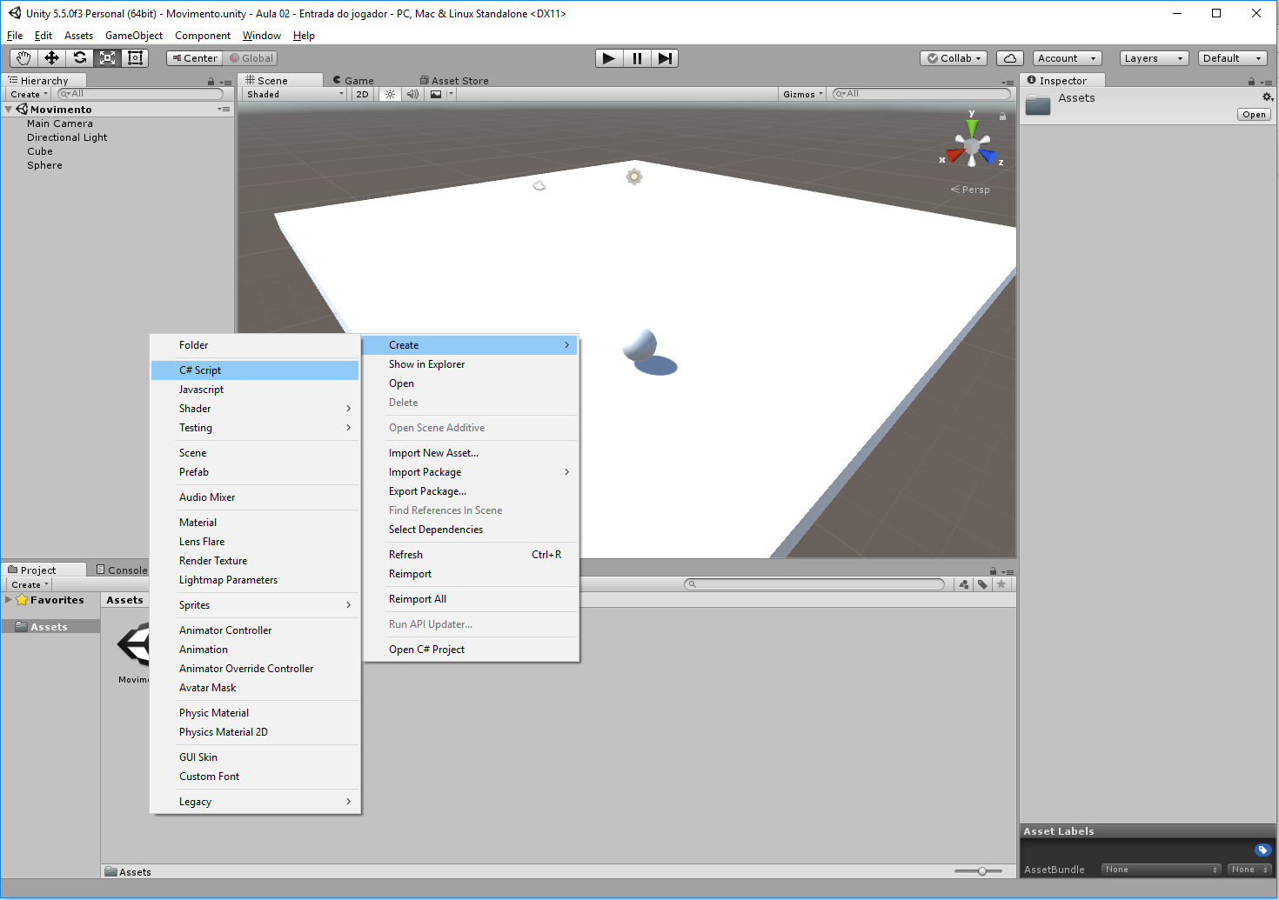Image resolution: width=1279 pixels, height=900 pixels.
Task: Toggle Global rotation handle mode
Action: tap(251, 58)
